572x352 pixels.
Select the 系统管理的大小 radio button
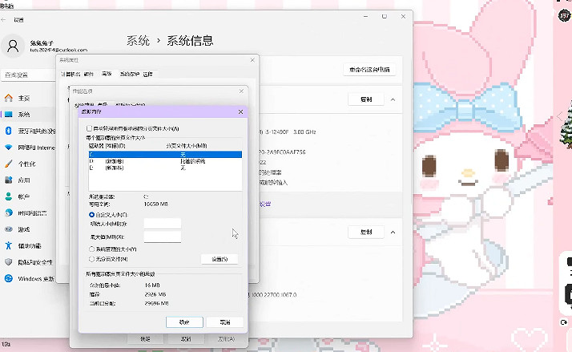point(91,249)
